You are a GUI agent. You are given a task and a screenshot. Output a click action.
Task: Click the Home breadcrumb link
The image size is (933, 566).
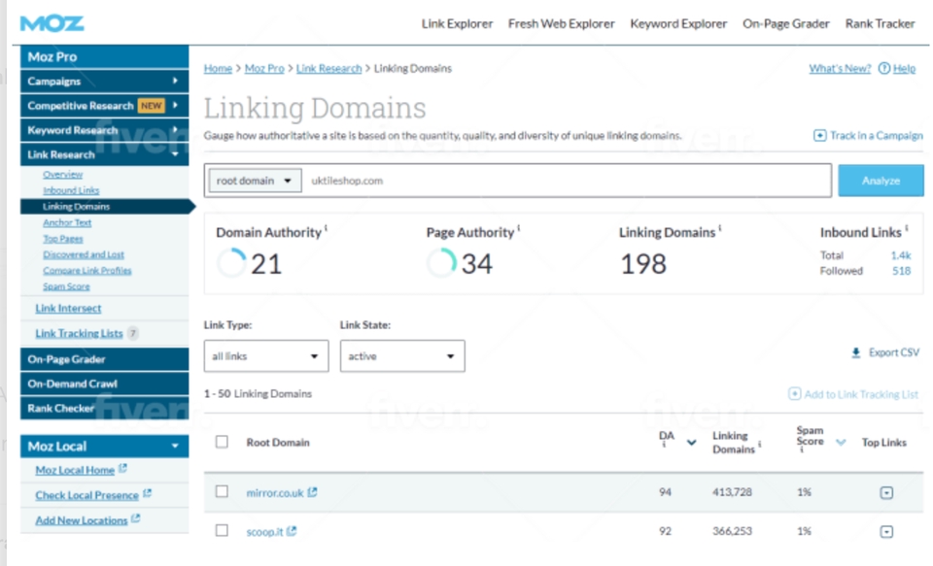[x=218, y=68]
